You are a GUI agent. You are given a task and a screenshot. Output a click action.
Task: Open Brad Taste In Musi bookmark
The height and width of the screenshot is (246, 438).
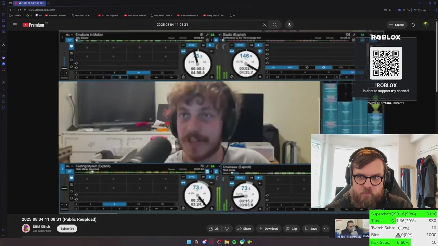(x=136, y=15)
